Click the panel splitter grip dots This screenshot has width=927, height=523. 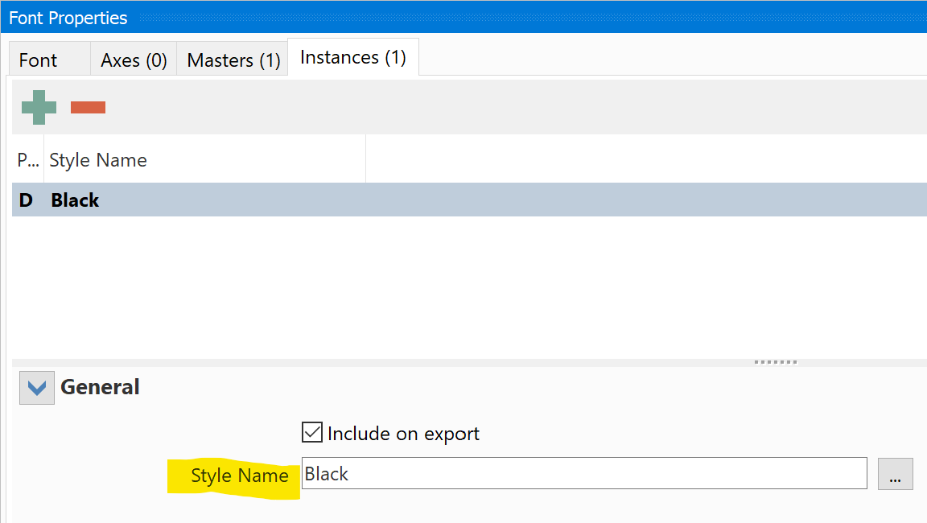[x=776, y=361]
